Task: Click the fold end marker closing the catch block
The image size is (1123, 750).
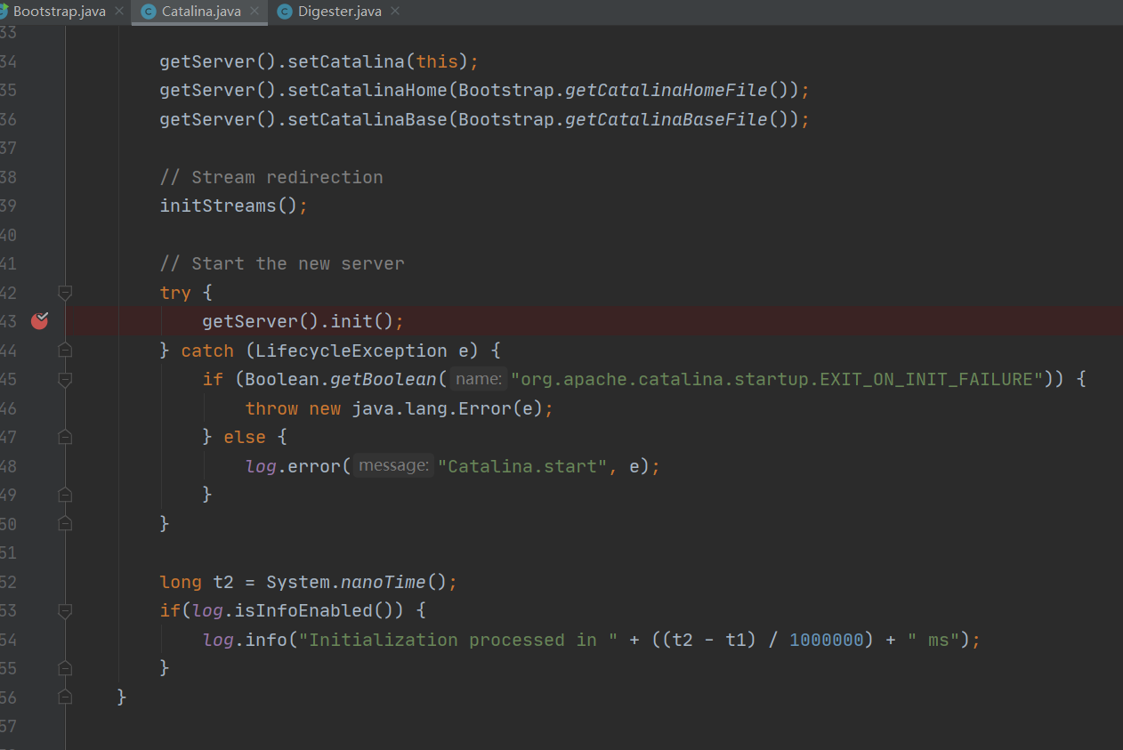Action: pyautogui.click(x=64, y=524)
